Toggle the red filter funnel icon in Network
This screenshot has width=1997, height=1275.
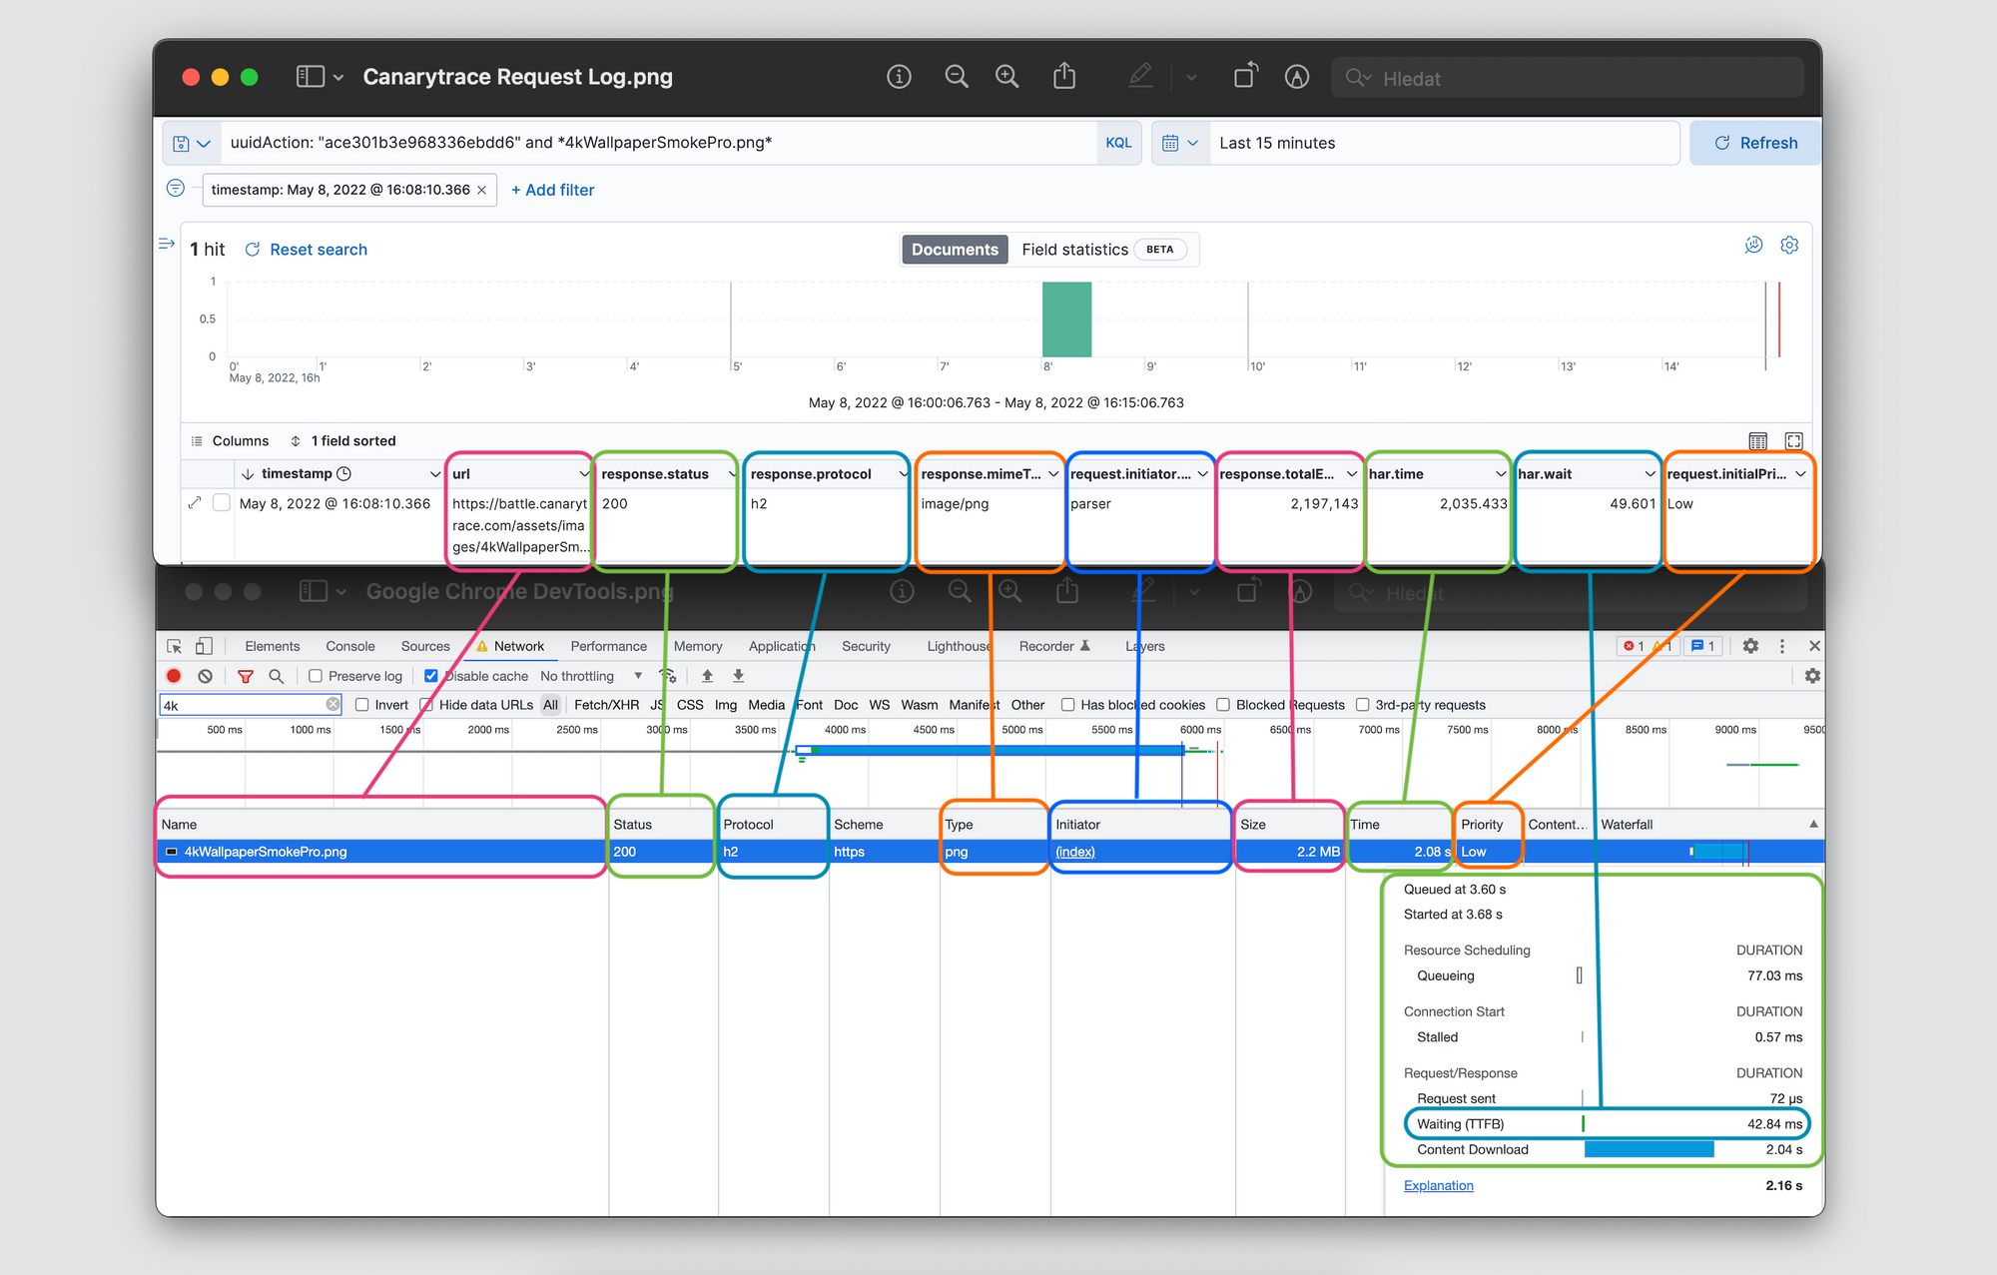coord(246,676)
